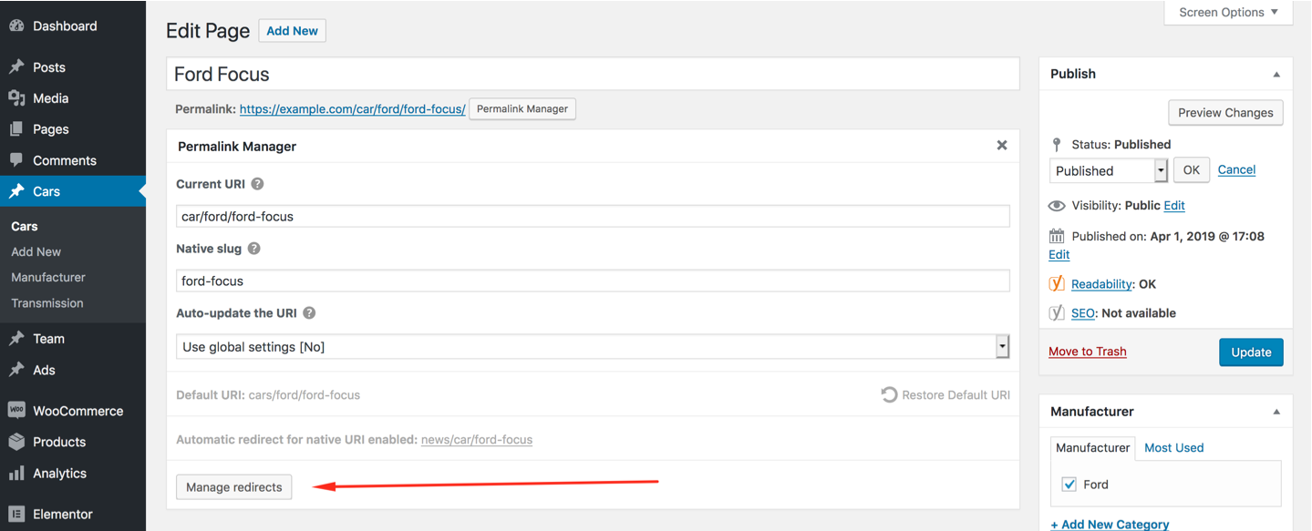The width and height of the screenshot is (1312, 531).
Task: Edit the published date
Action: (1059, 255)
